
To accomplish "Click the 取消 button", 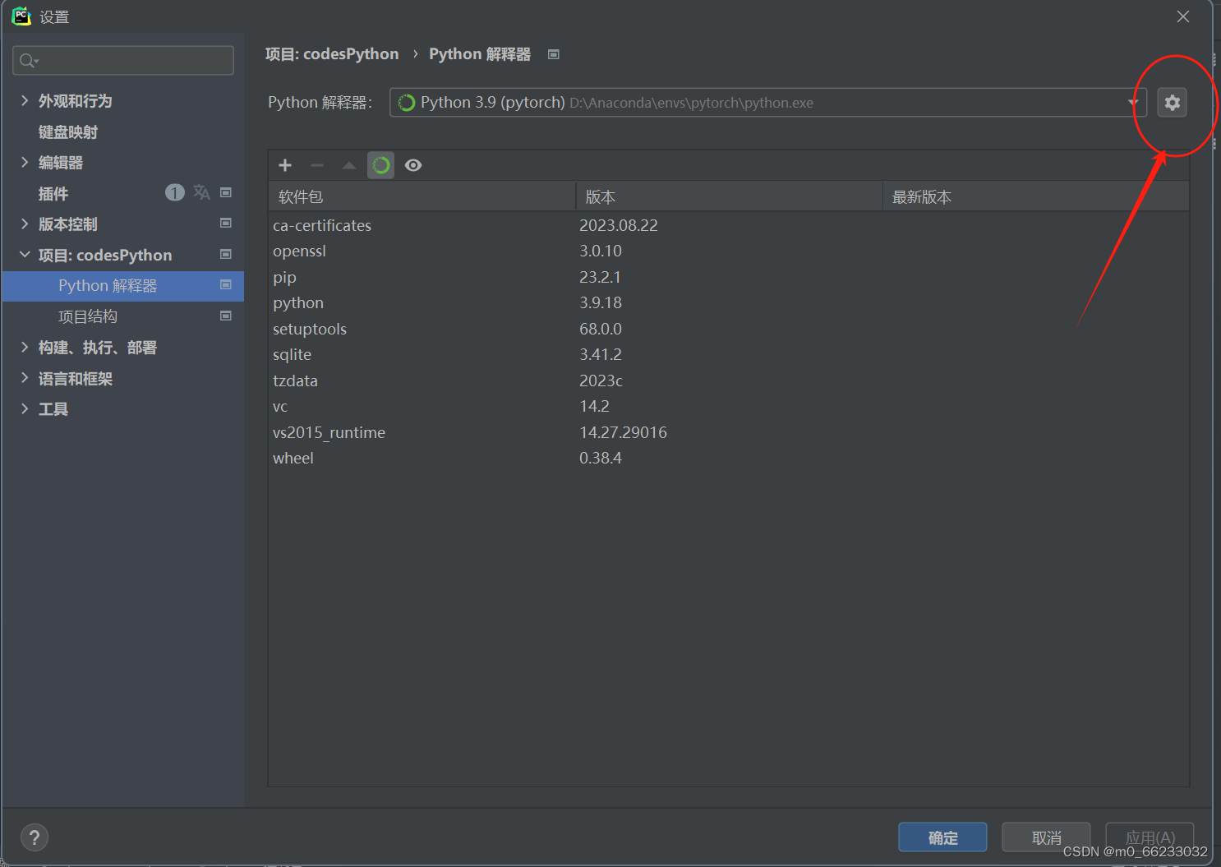I will tap(1046, 837).
